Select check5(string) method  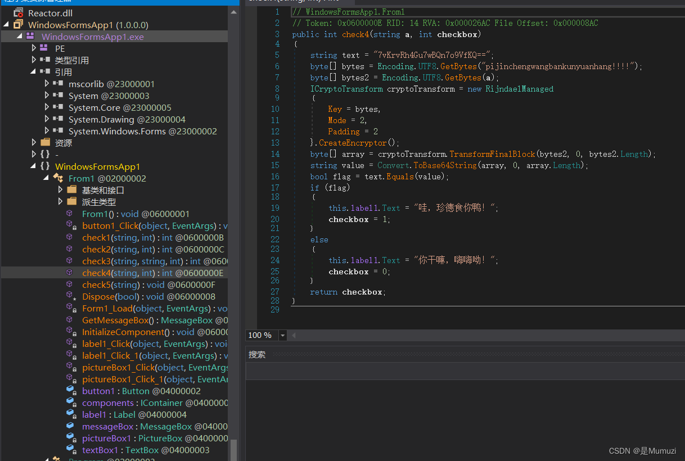[148, 284]
